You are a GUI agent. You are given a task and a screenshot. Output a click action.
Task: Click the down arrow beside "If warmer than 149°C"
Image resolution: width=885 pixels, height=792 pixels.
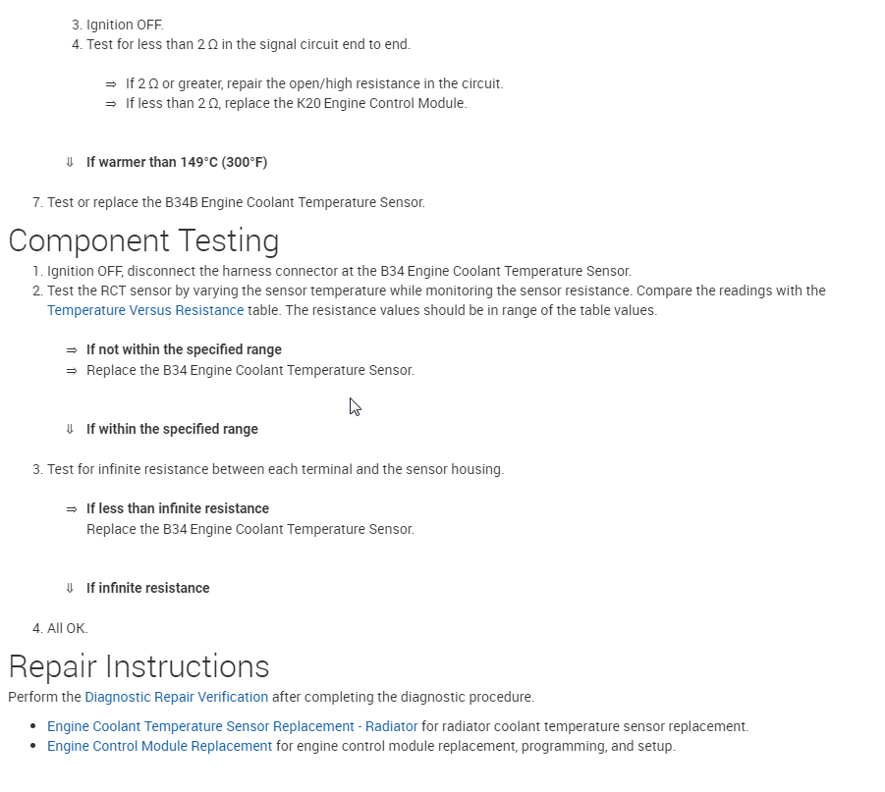[x=70, y=162]
